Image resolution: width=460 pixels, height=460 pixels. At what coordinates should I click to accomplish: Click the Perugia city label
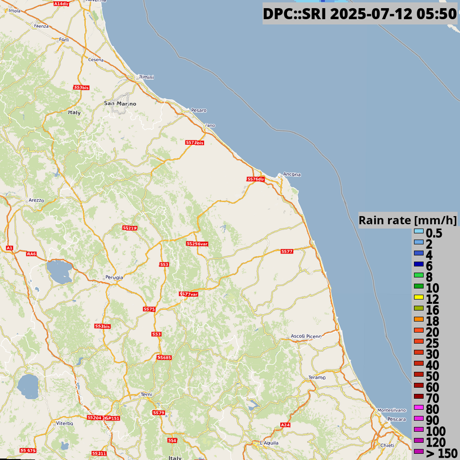point(115,277)
